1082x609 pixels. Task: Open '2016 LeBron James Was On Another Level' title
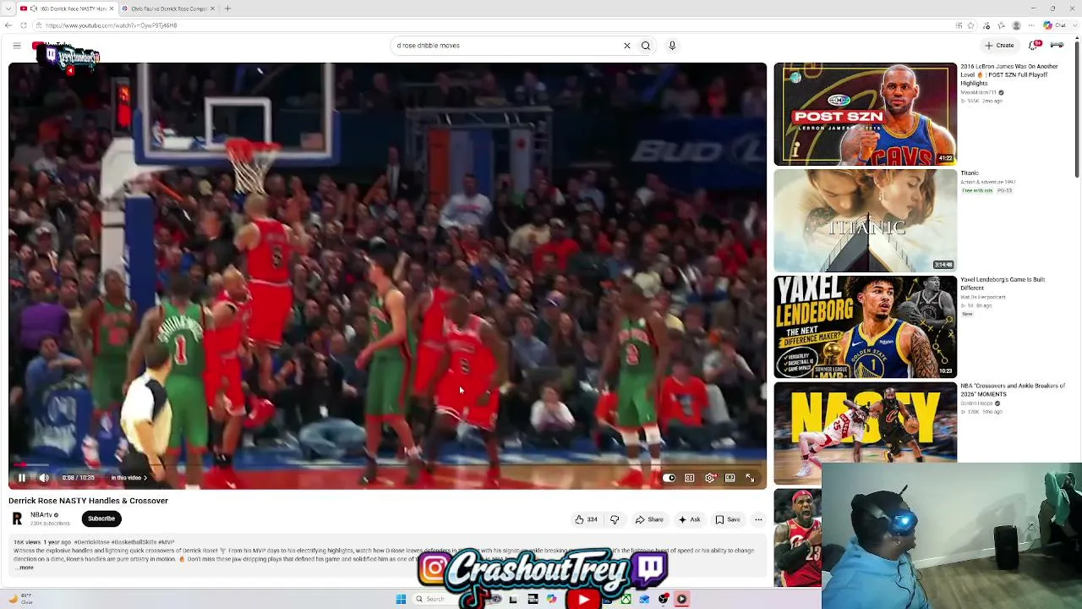click(1009, 74)
